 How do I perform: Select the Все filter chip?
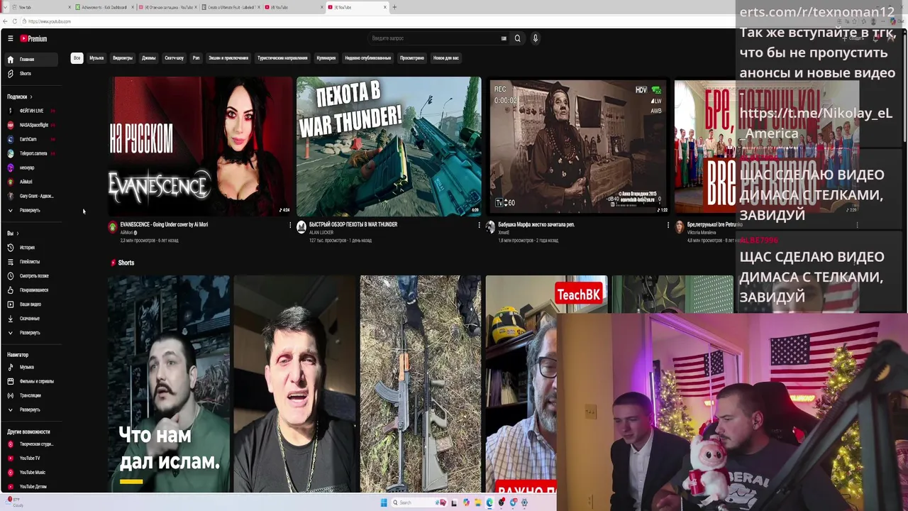(x=77, y=58)
